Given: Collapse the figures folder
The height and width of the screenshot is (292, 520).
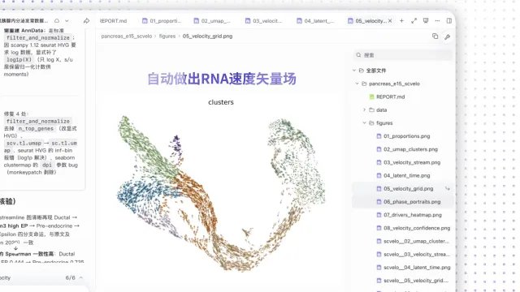Looking at the screenshot, I should (x=364, y=122).
